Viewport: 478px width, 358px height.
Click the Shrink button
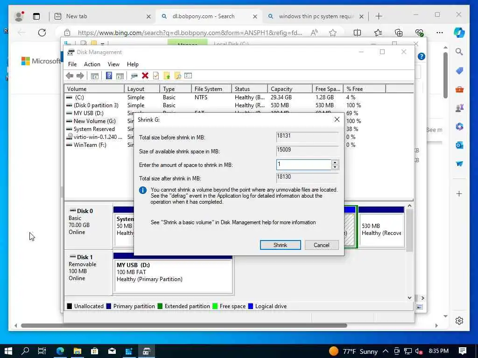280,245
